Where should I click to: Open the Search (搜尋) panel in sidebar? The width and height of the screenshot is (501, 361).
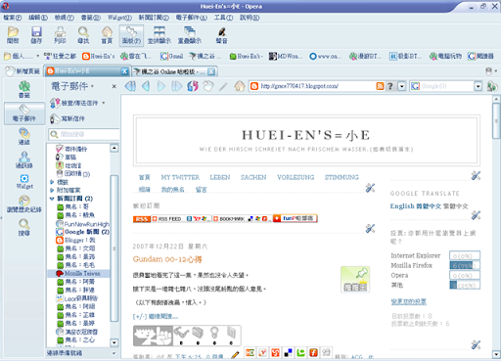(x=24, y=227)
